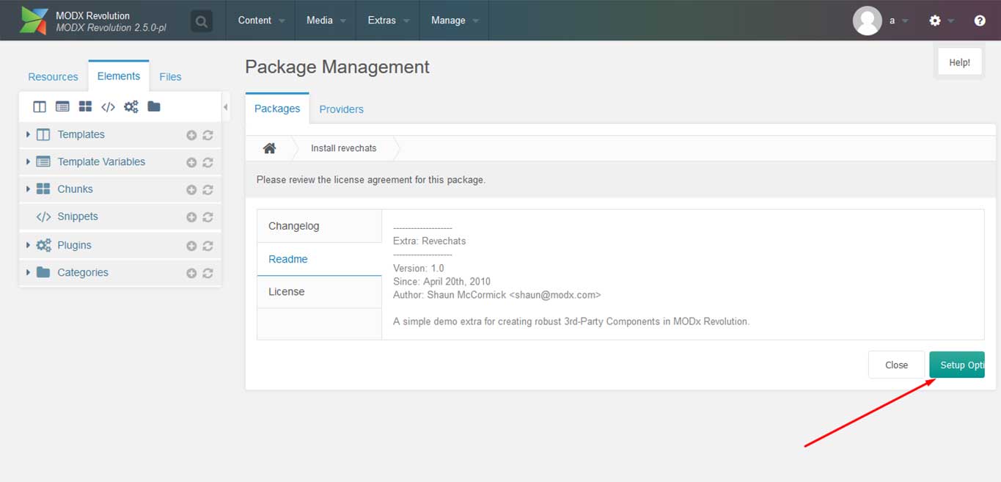1001x482 pixels.
Task: Expand the Templates tree node
Action: [28, 134]
